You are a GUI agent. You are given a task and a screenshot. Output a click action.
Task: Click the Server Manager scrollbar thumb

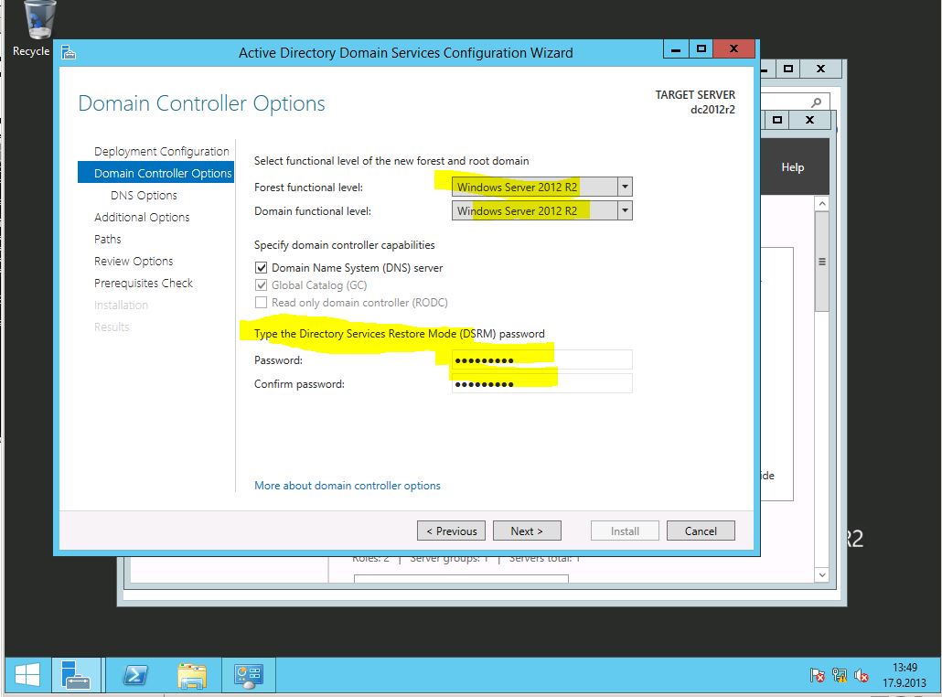click(822, 262)
